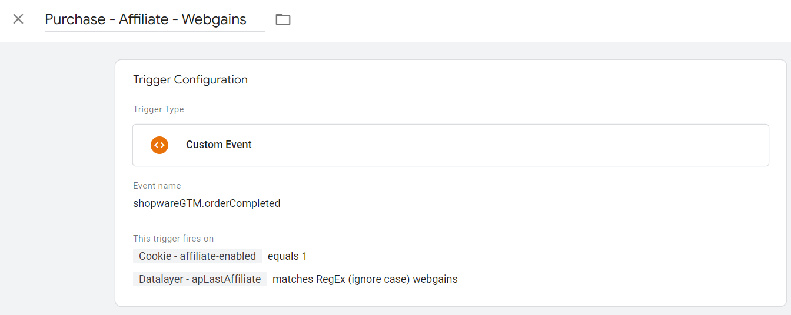Click the webgains regex value
Viewport: 791px width, 315px height.
(x=435, y=279)
